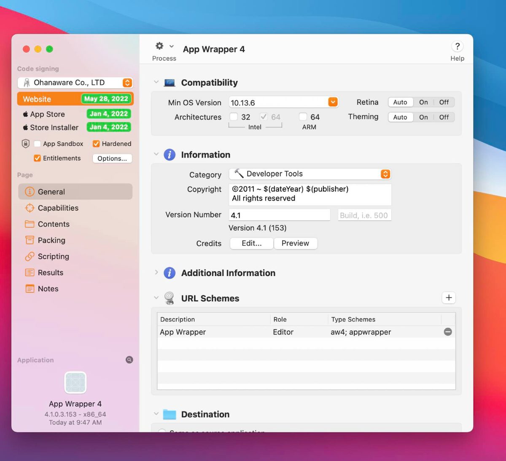
Task: Uncheck the Entitlements checkbox
Action: [37, 158]
